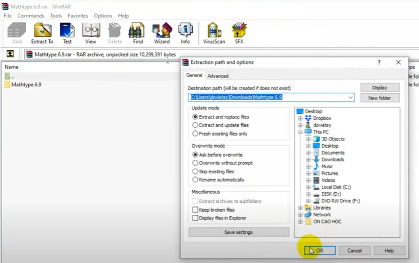This screenshot has width=419, height=263.
Task: Run the VirusScan toolbar icon
Action: pyautogui.click(x=214, y=33)
